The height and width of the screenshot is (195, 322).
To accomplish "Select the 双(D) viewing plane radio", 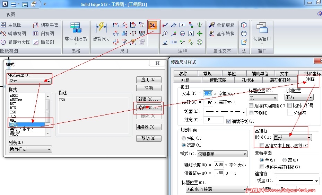I will click(285, 160).
